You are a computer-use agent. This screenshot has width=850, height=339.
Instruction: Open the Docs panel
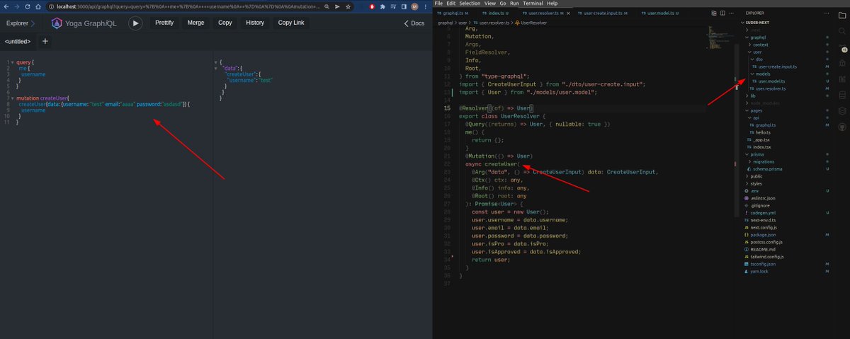[x=414, y=23]
